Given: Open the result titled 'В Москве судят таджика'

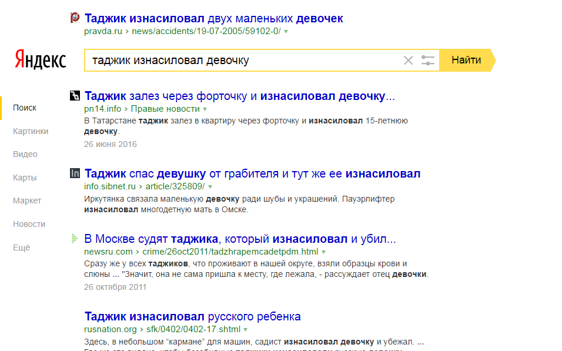Looking at the screenshot, I should 240,239.
